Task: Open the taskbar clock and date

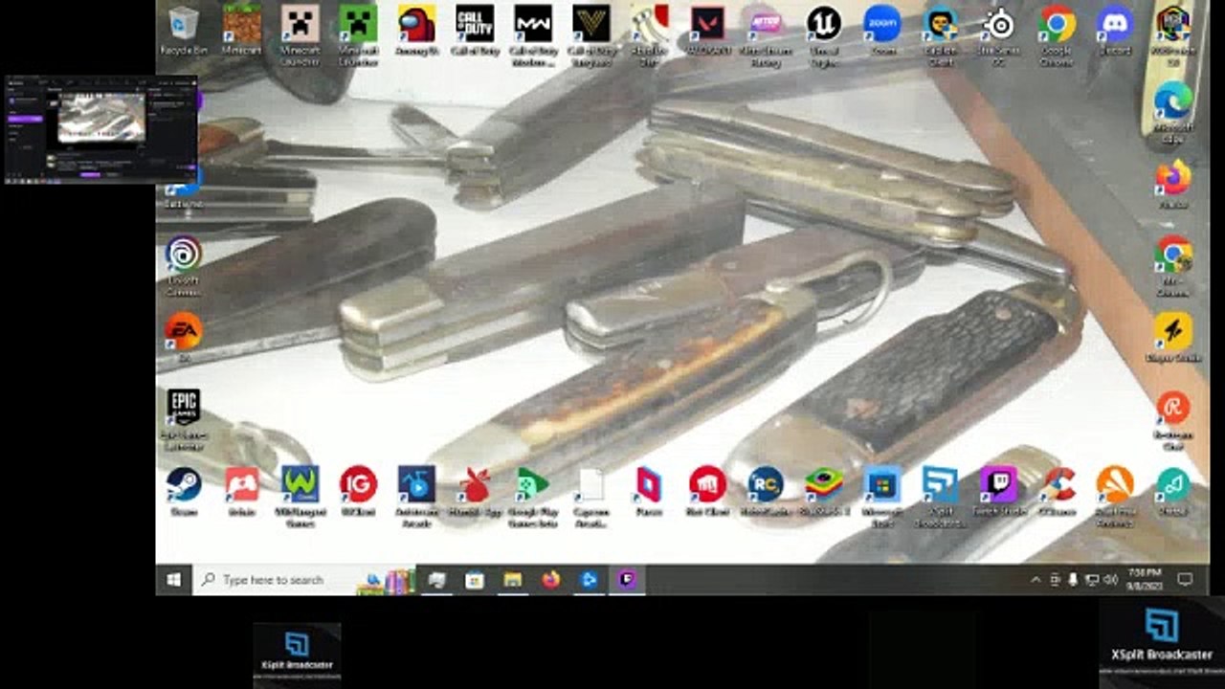Action: tap(1145, 580)
